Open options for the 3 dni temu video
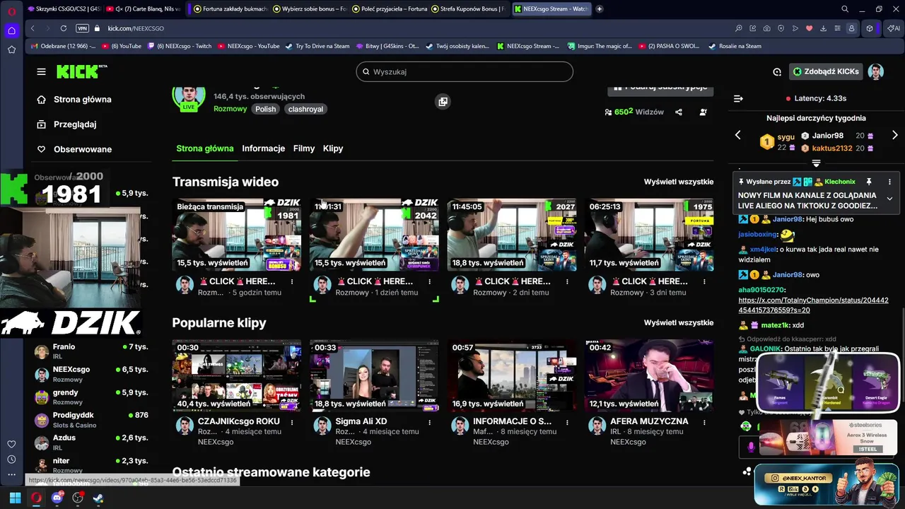The height and width of the screenshot is (509, 905). pyautogui.click(x=704, y=281)
